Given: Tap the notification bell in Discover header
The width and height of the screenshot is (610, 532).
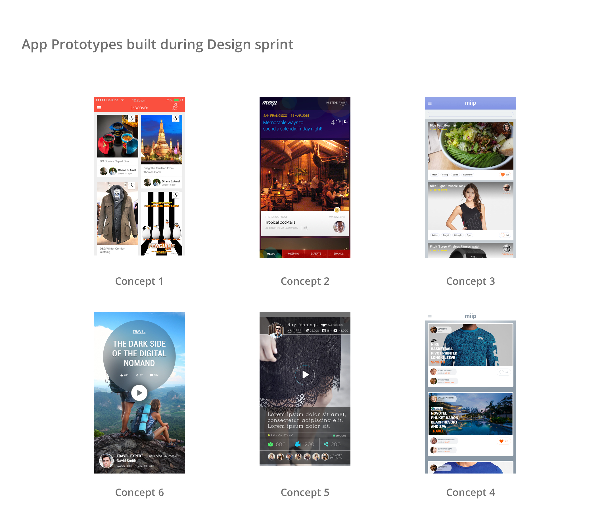Looking at the screenshot, I should click(175, 107).
